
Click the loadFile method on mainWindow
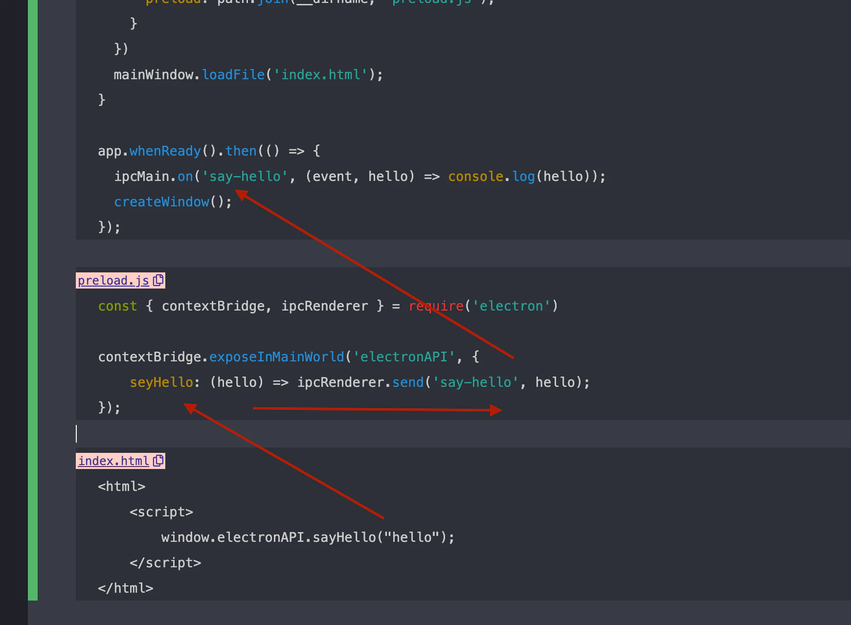tap(233, 74)
